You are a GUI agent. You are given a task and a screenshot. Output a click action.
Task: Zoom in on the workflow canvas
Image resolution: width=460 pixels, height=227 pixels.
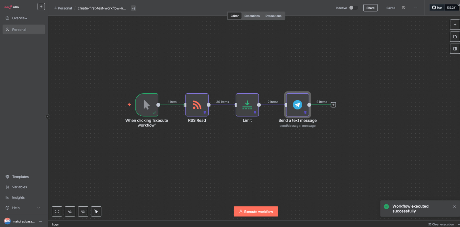(x=70, y=212)
